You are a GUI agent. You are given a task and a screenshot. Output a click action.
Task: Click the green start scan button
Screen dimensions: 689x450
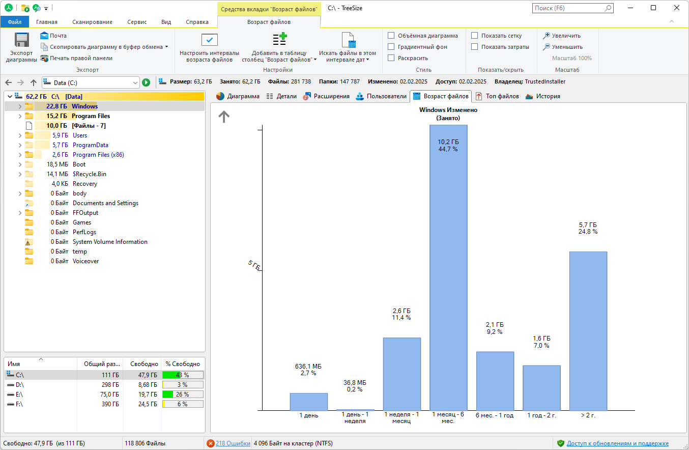click(x=146, y=82)
